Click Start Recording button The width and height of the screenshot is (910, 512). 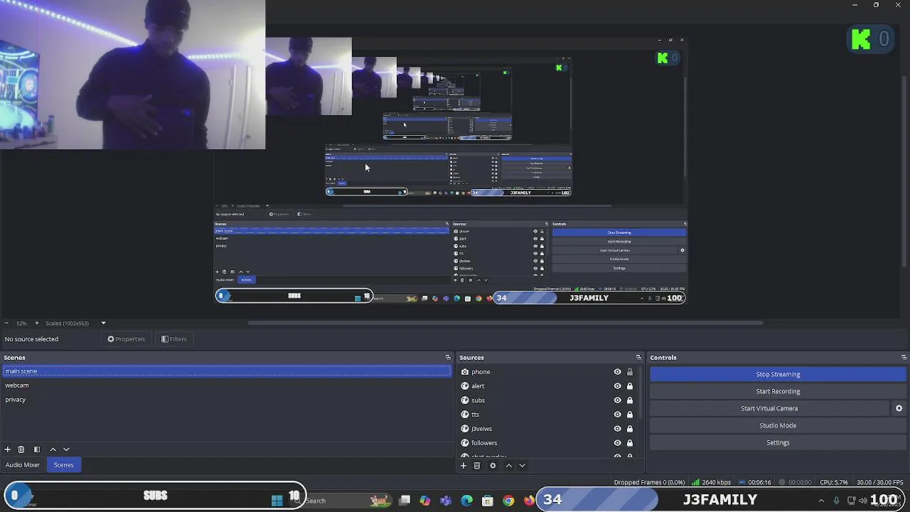click(778, 391)
